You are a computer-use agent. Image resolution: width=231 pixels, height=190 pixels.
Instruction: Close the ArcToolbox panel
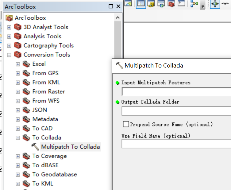click(x=118, y=6)
